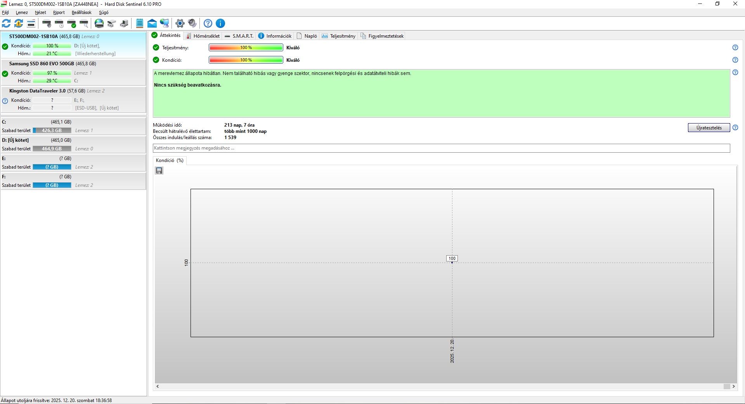The image size is (745, 404).
Task: Open the Figyelmeztetések tab
Action: tap(382, 36)
